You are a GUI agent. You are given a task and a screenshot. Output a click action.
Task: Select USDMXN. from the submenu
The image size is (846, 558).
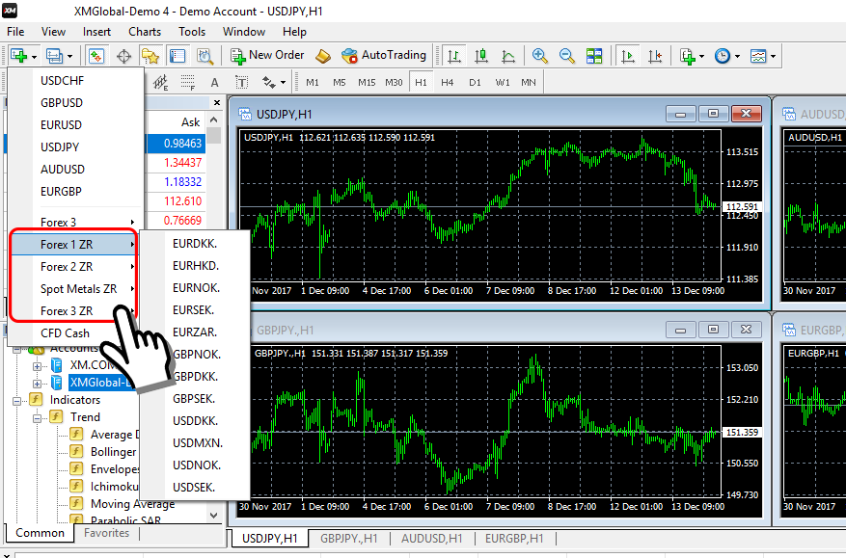click(x=195, y=443)
